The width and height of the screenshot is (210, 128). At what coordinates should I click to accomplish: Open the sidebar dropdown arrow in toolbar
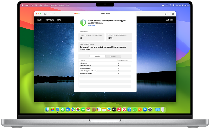[47, 14]
